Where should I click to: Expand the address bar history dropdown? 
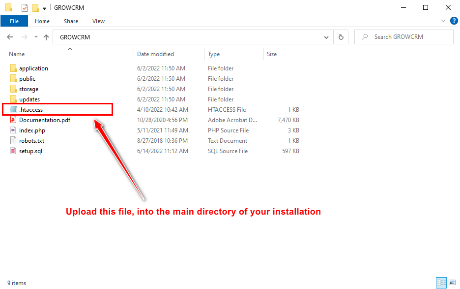click(326, 37)
